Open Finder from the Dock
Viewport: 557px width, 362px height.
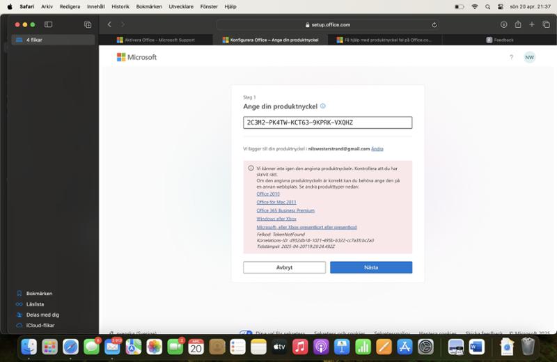click(x=29, y=347)
